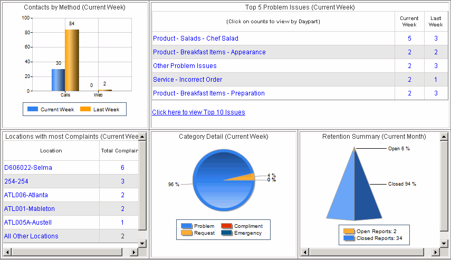Click the orange Last Week Calls bar
451x260 pixels.
click(x=72, y=60)
